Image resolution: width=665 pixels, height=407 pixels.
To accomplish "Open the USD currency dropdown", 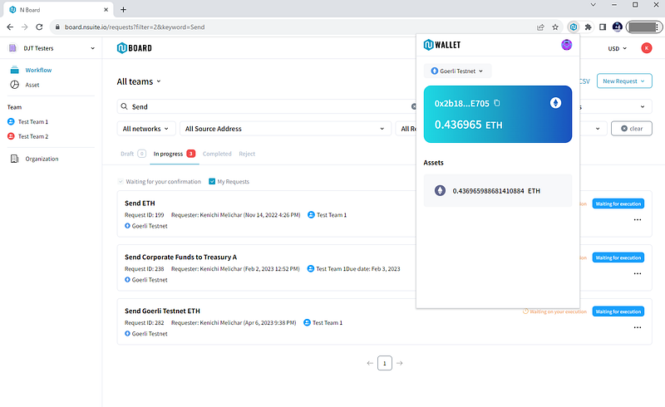I will (618, 48).
